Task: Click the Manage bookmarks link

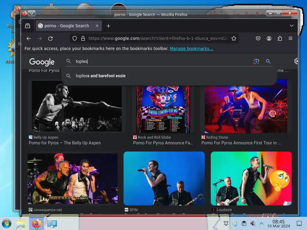Action: pyautogui.click(x=191, y=49)
